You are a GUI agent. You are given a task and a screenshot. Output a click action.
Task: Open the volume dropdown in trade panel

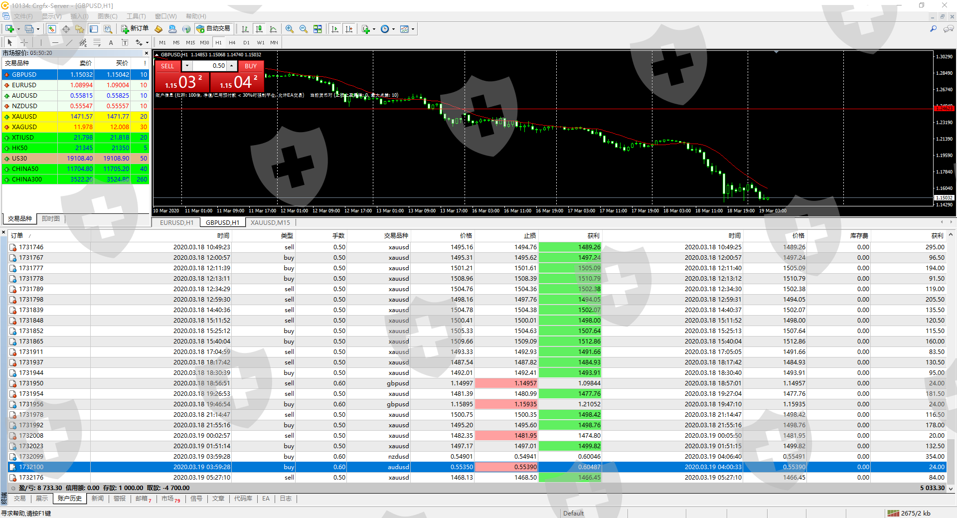click(x=187, y=66)
